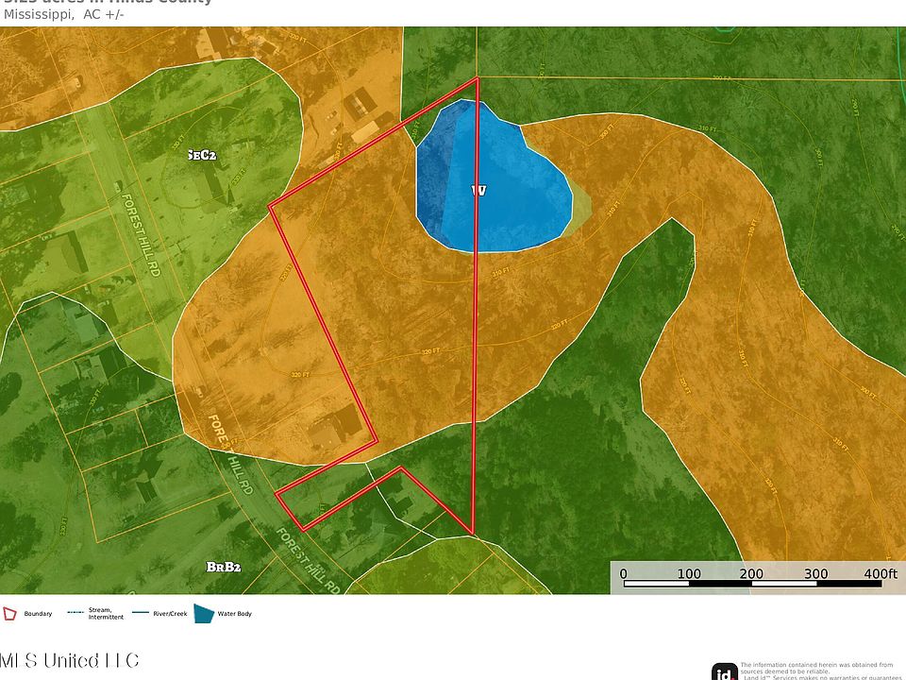
Task: Select the SeC2 soil type label
Action: tap(202, 155)
